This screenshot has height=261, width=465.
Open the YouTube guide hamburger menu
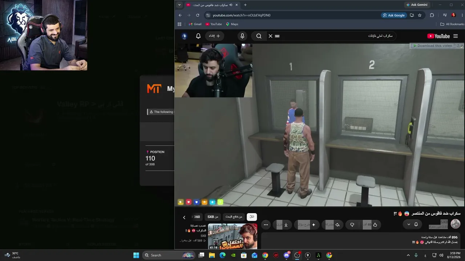456,36
